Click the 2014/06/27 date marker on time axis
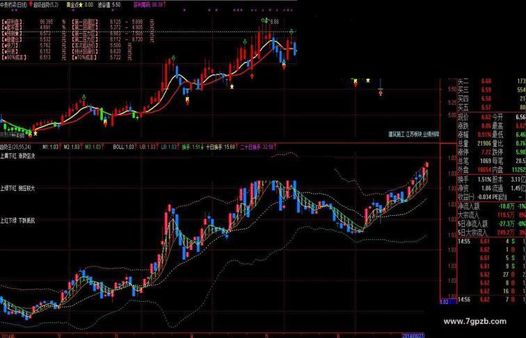 point(413,335)
